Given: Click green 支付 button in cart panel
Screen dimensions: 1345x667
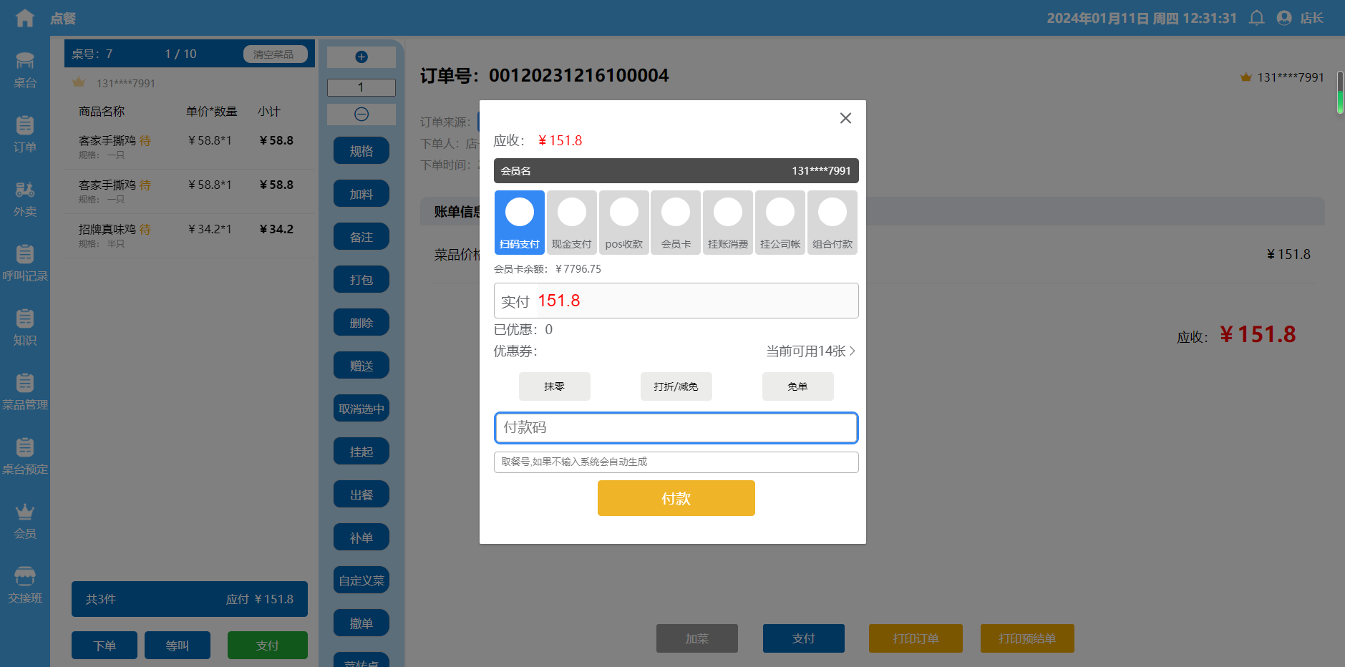Looking at the screenshot, I should [268, 646].
